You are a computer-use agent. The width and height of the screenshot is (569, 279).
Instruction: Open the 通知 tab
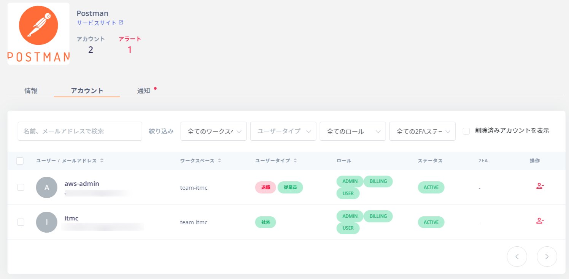[144, 91]
